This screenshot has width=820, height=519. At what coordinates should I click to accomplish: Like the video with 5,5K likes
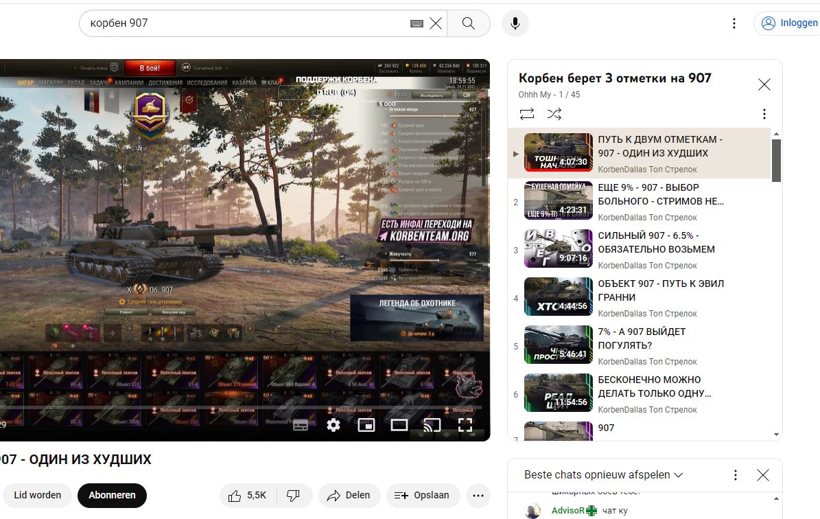(x=248, y=495)
